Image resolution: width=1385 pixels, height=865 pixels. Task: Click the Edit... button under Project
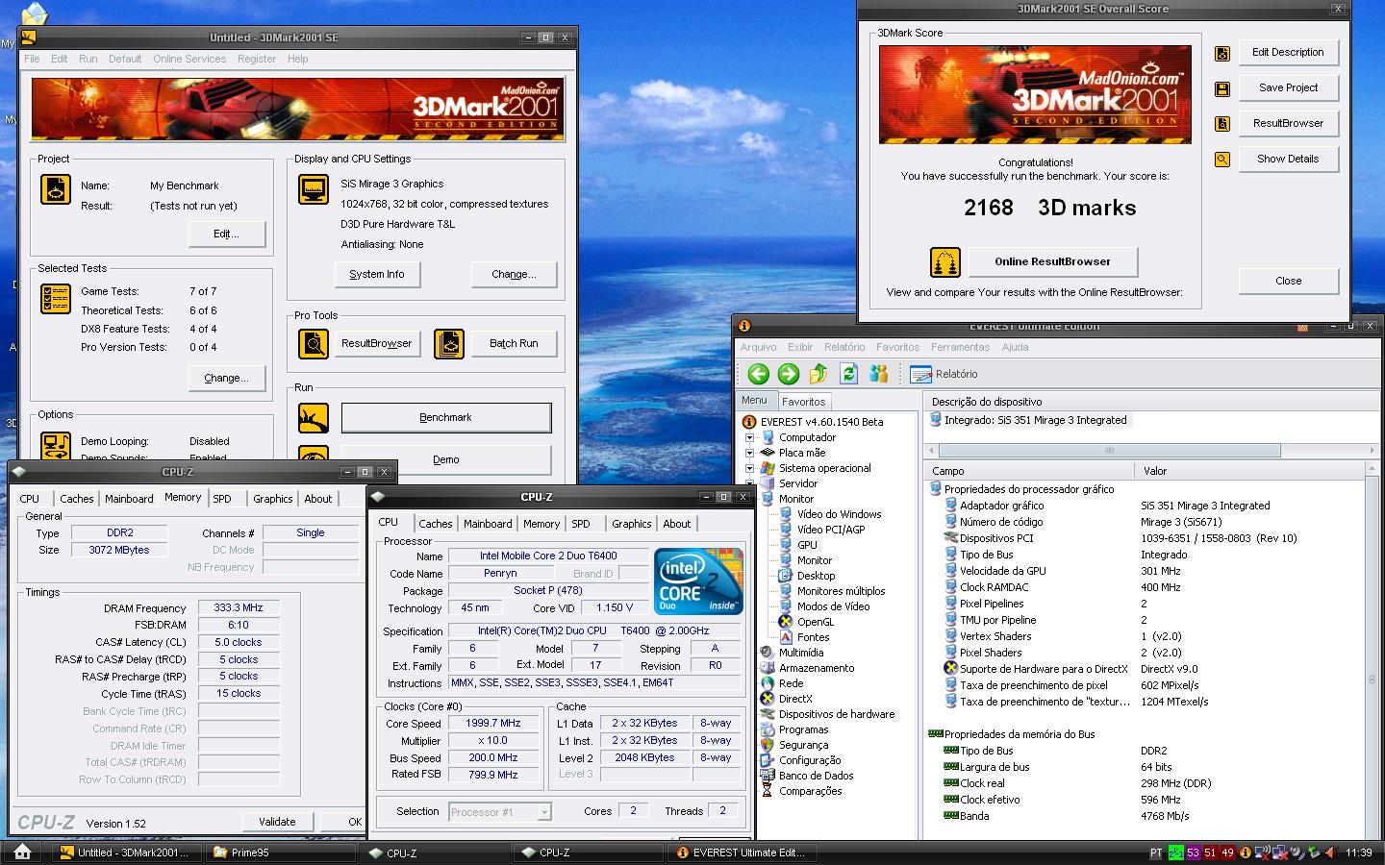[226, 234]
